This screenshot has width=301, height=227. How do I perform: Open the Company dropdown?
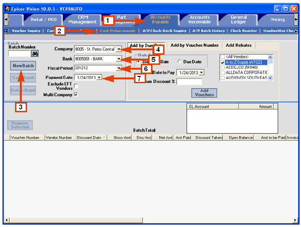[x=119, y=49]
